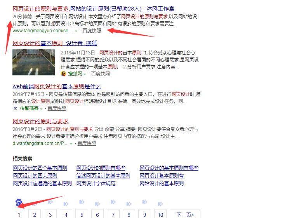Image resolution: width=287 pixels, height=218 pixels.
Task: Expand dropdown arrow next to 搜狐网
Action: (x=85, y=74)
